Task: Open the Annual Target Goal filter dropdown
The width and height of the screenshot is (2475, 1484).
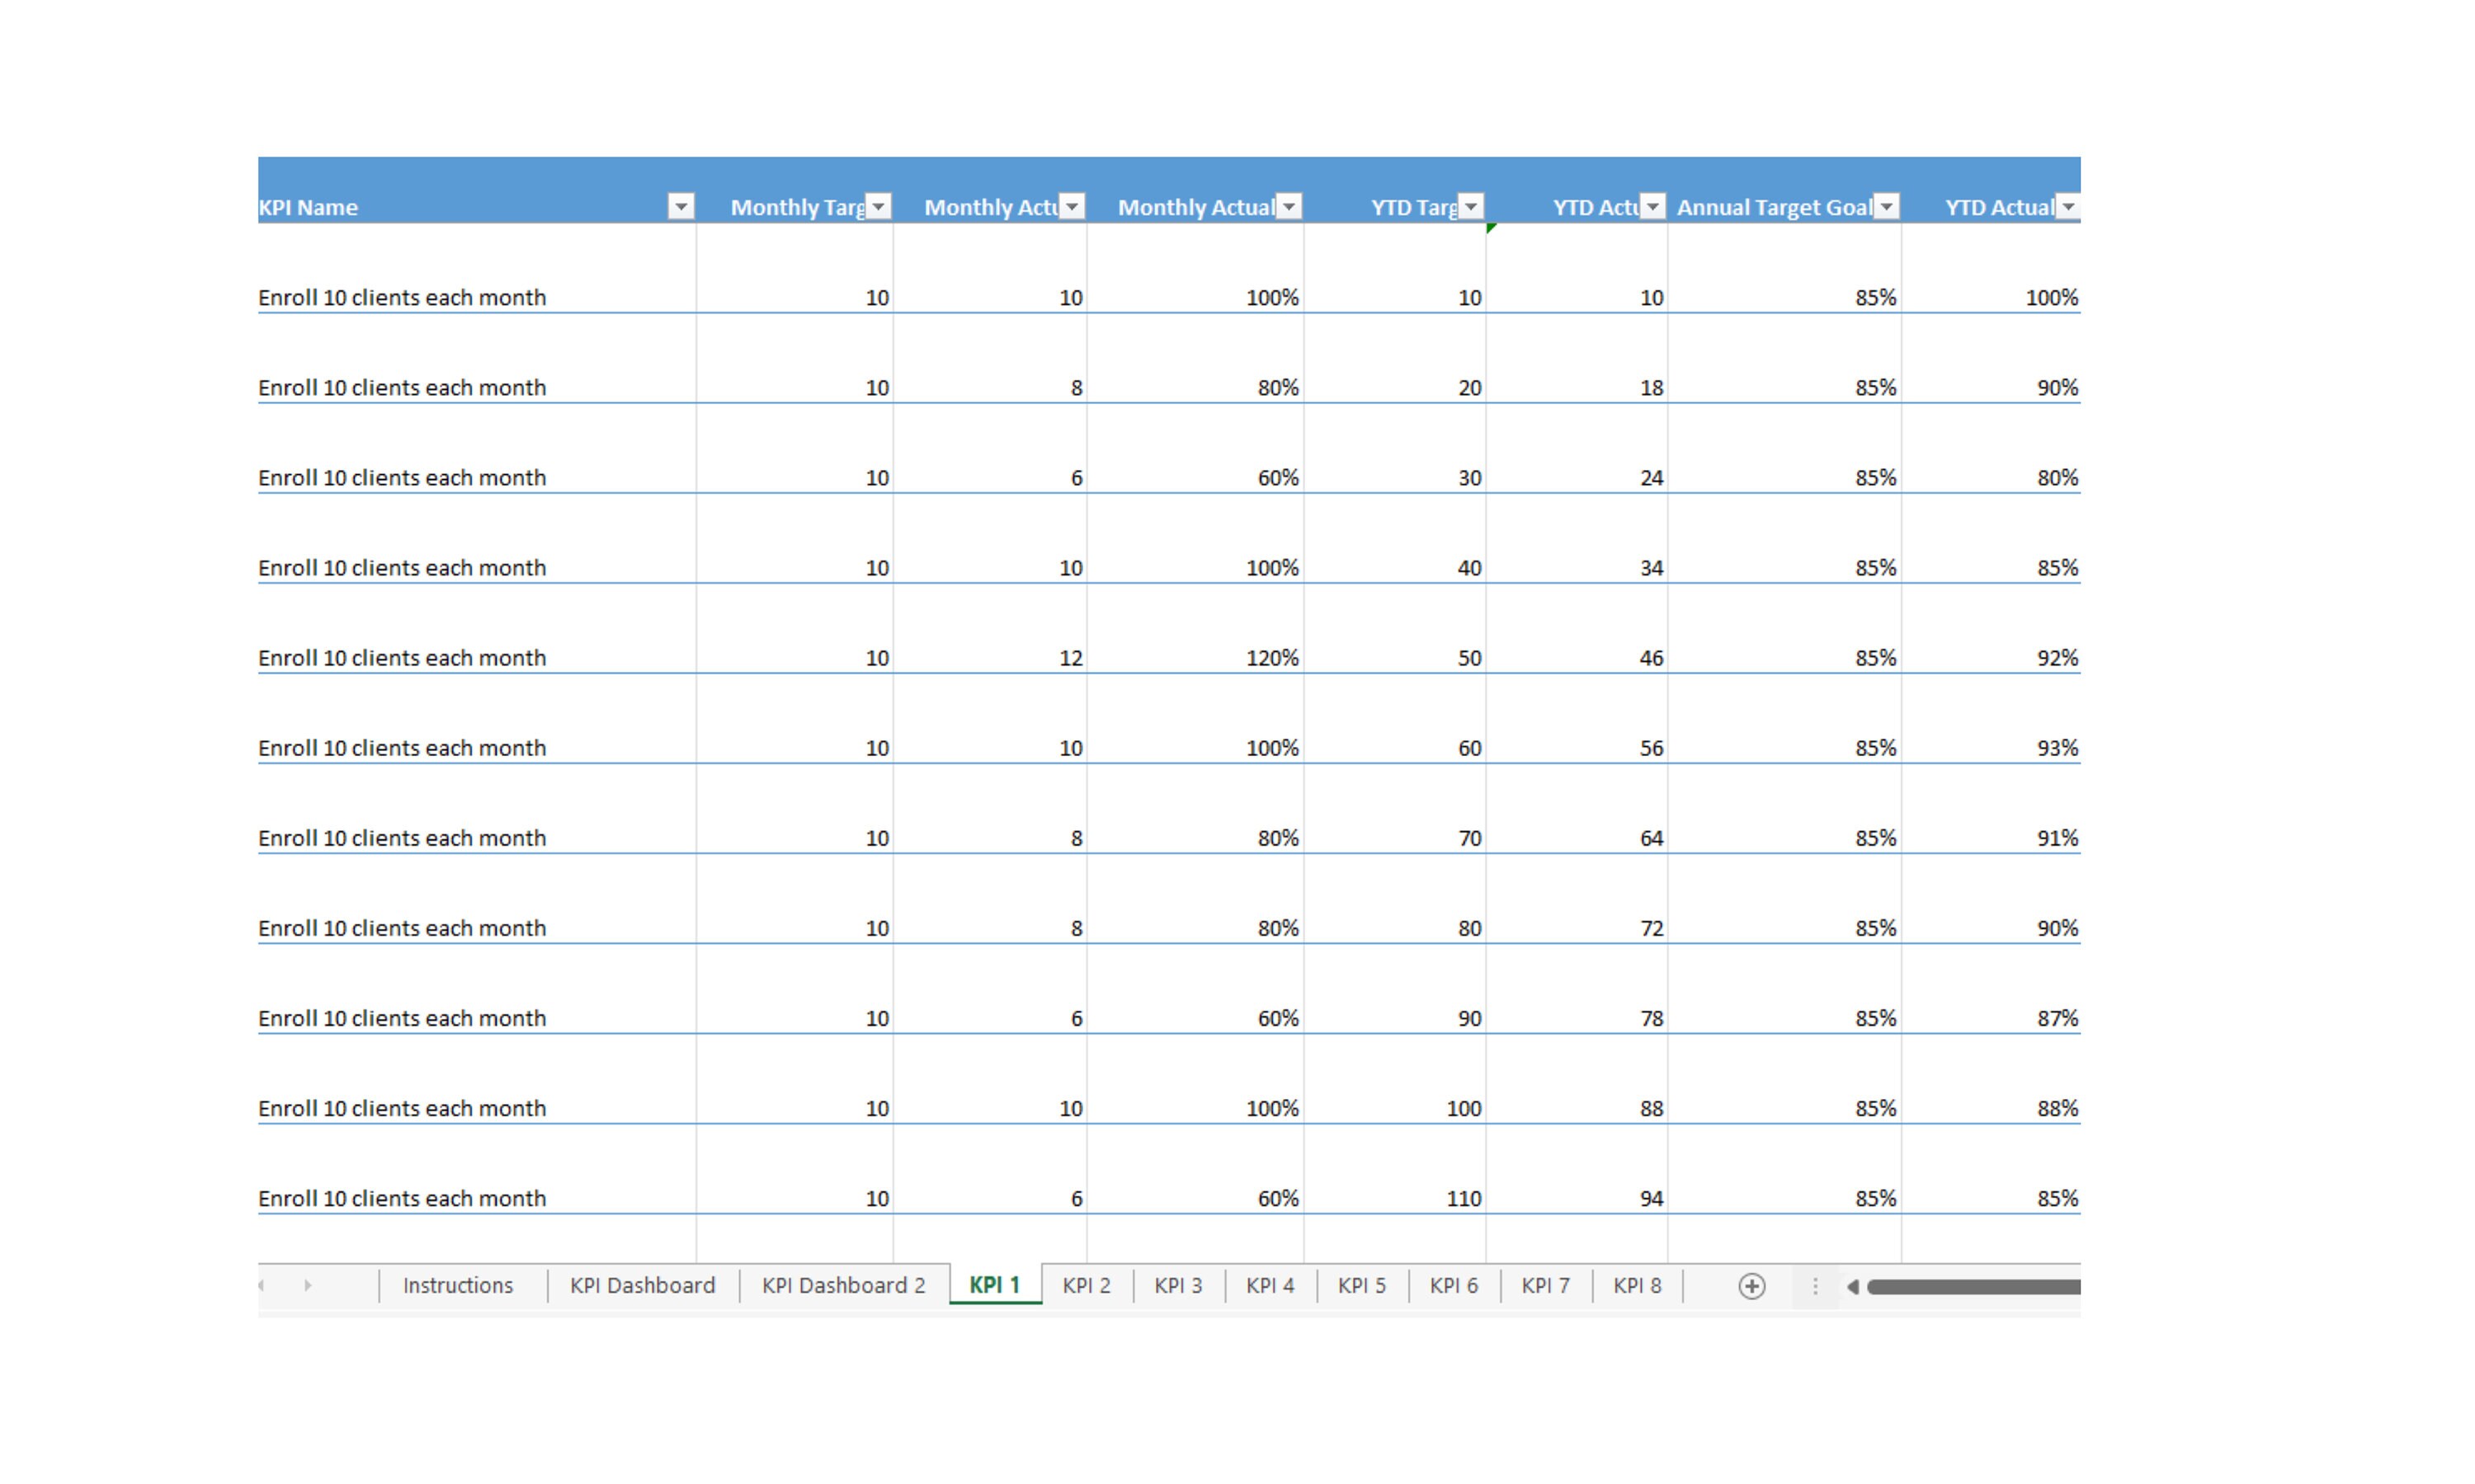Action: coord(1887,206)
